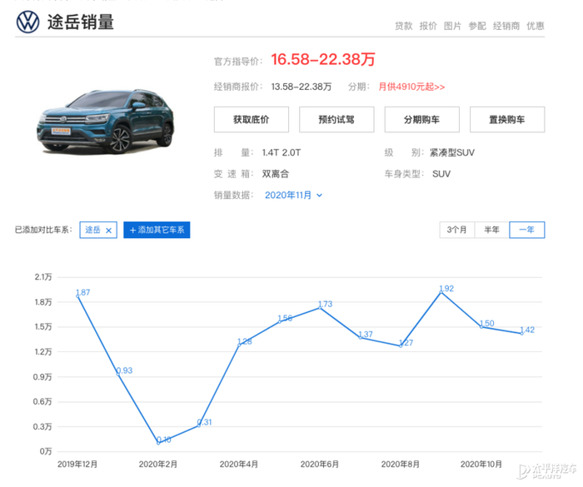The height and width of the screenshot is (487, 583).
Task: Open the 优惠 tab
Action: (x=536, y=26)
